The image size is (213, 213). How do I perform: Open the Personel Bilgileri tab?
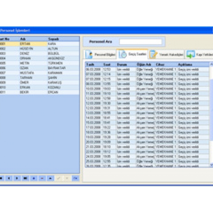pyautogui.click(x=100, y=55)
